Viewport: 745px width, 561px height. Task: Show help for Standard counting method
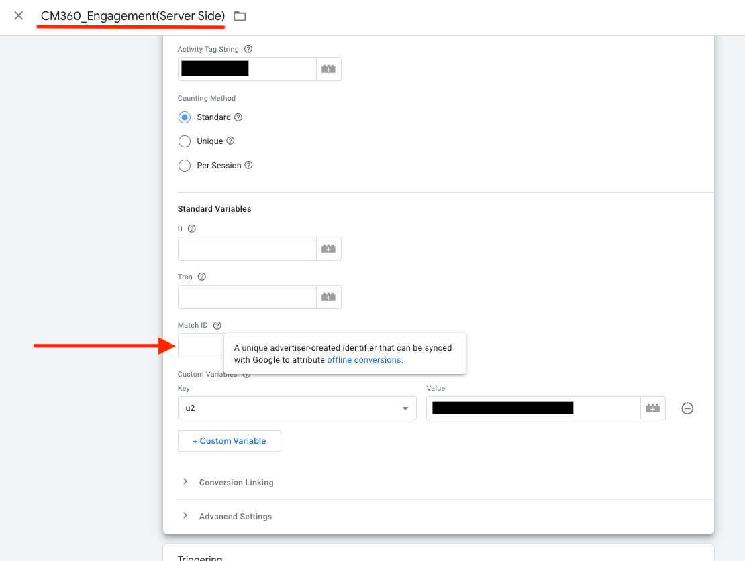point(238,117)
